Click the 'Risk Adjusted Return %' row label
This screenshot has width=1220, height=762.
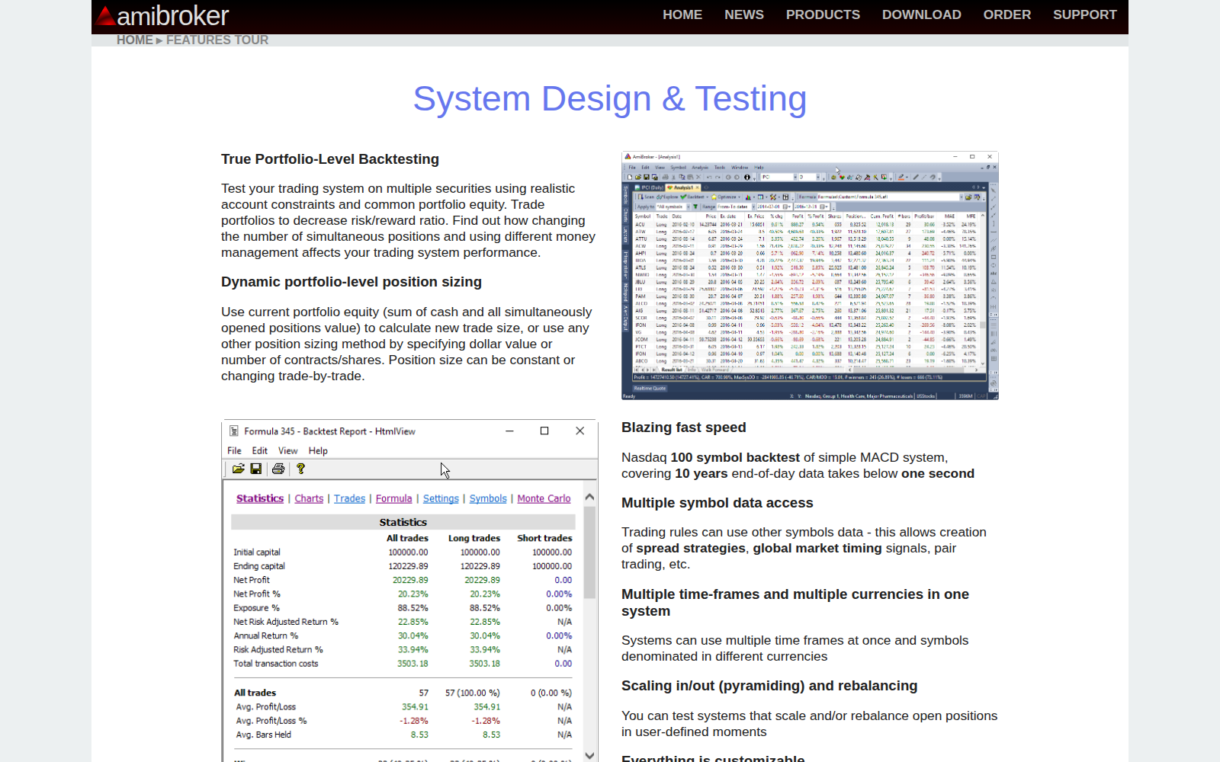pyautogui.click(x=278, y=650)
